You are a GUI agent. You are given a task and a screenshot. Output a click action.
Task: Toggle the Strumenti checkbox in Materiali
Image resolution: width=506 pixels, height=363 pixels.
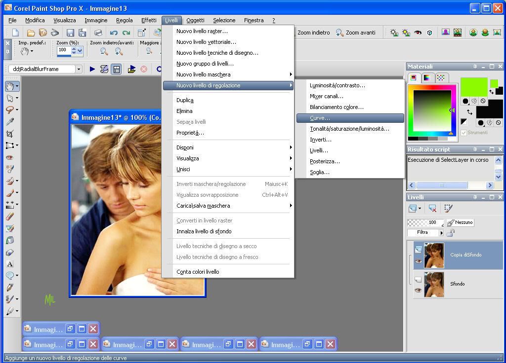pos(464,133)
